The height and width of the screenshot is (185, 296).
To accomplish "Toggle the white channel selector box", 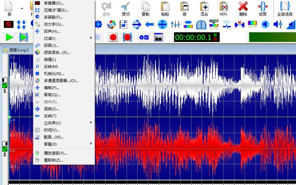I will [5, 80].
